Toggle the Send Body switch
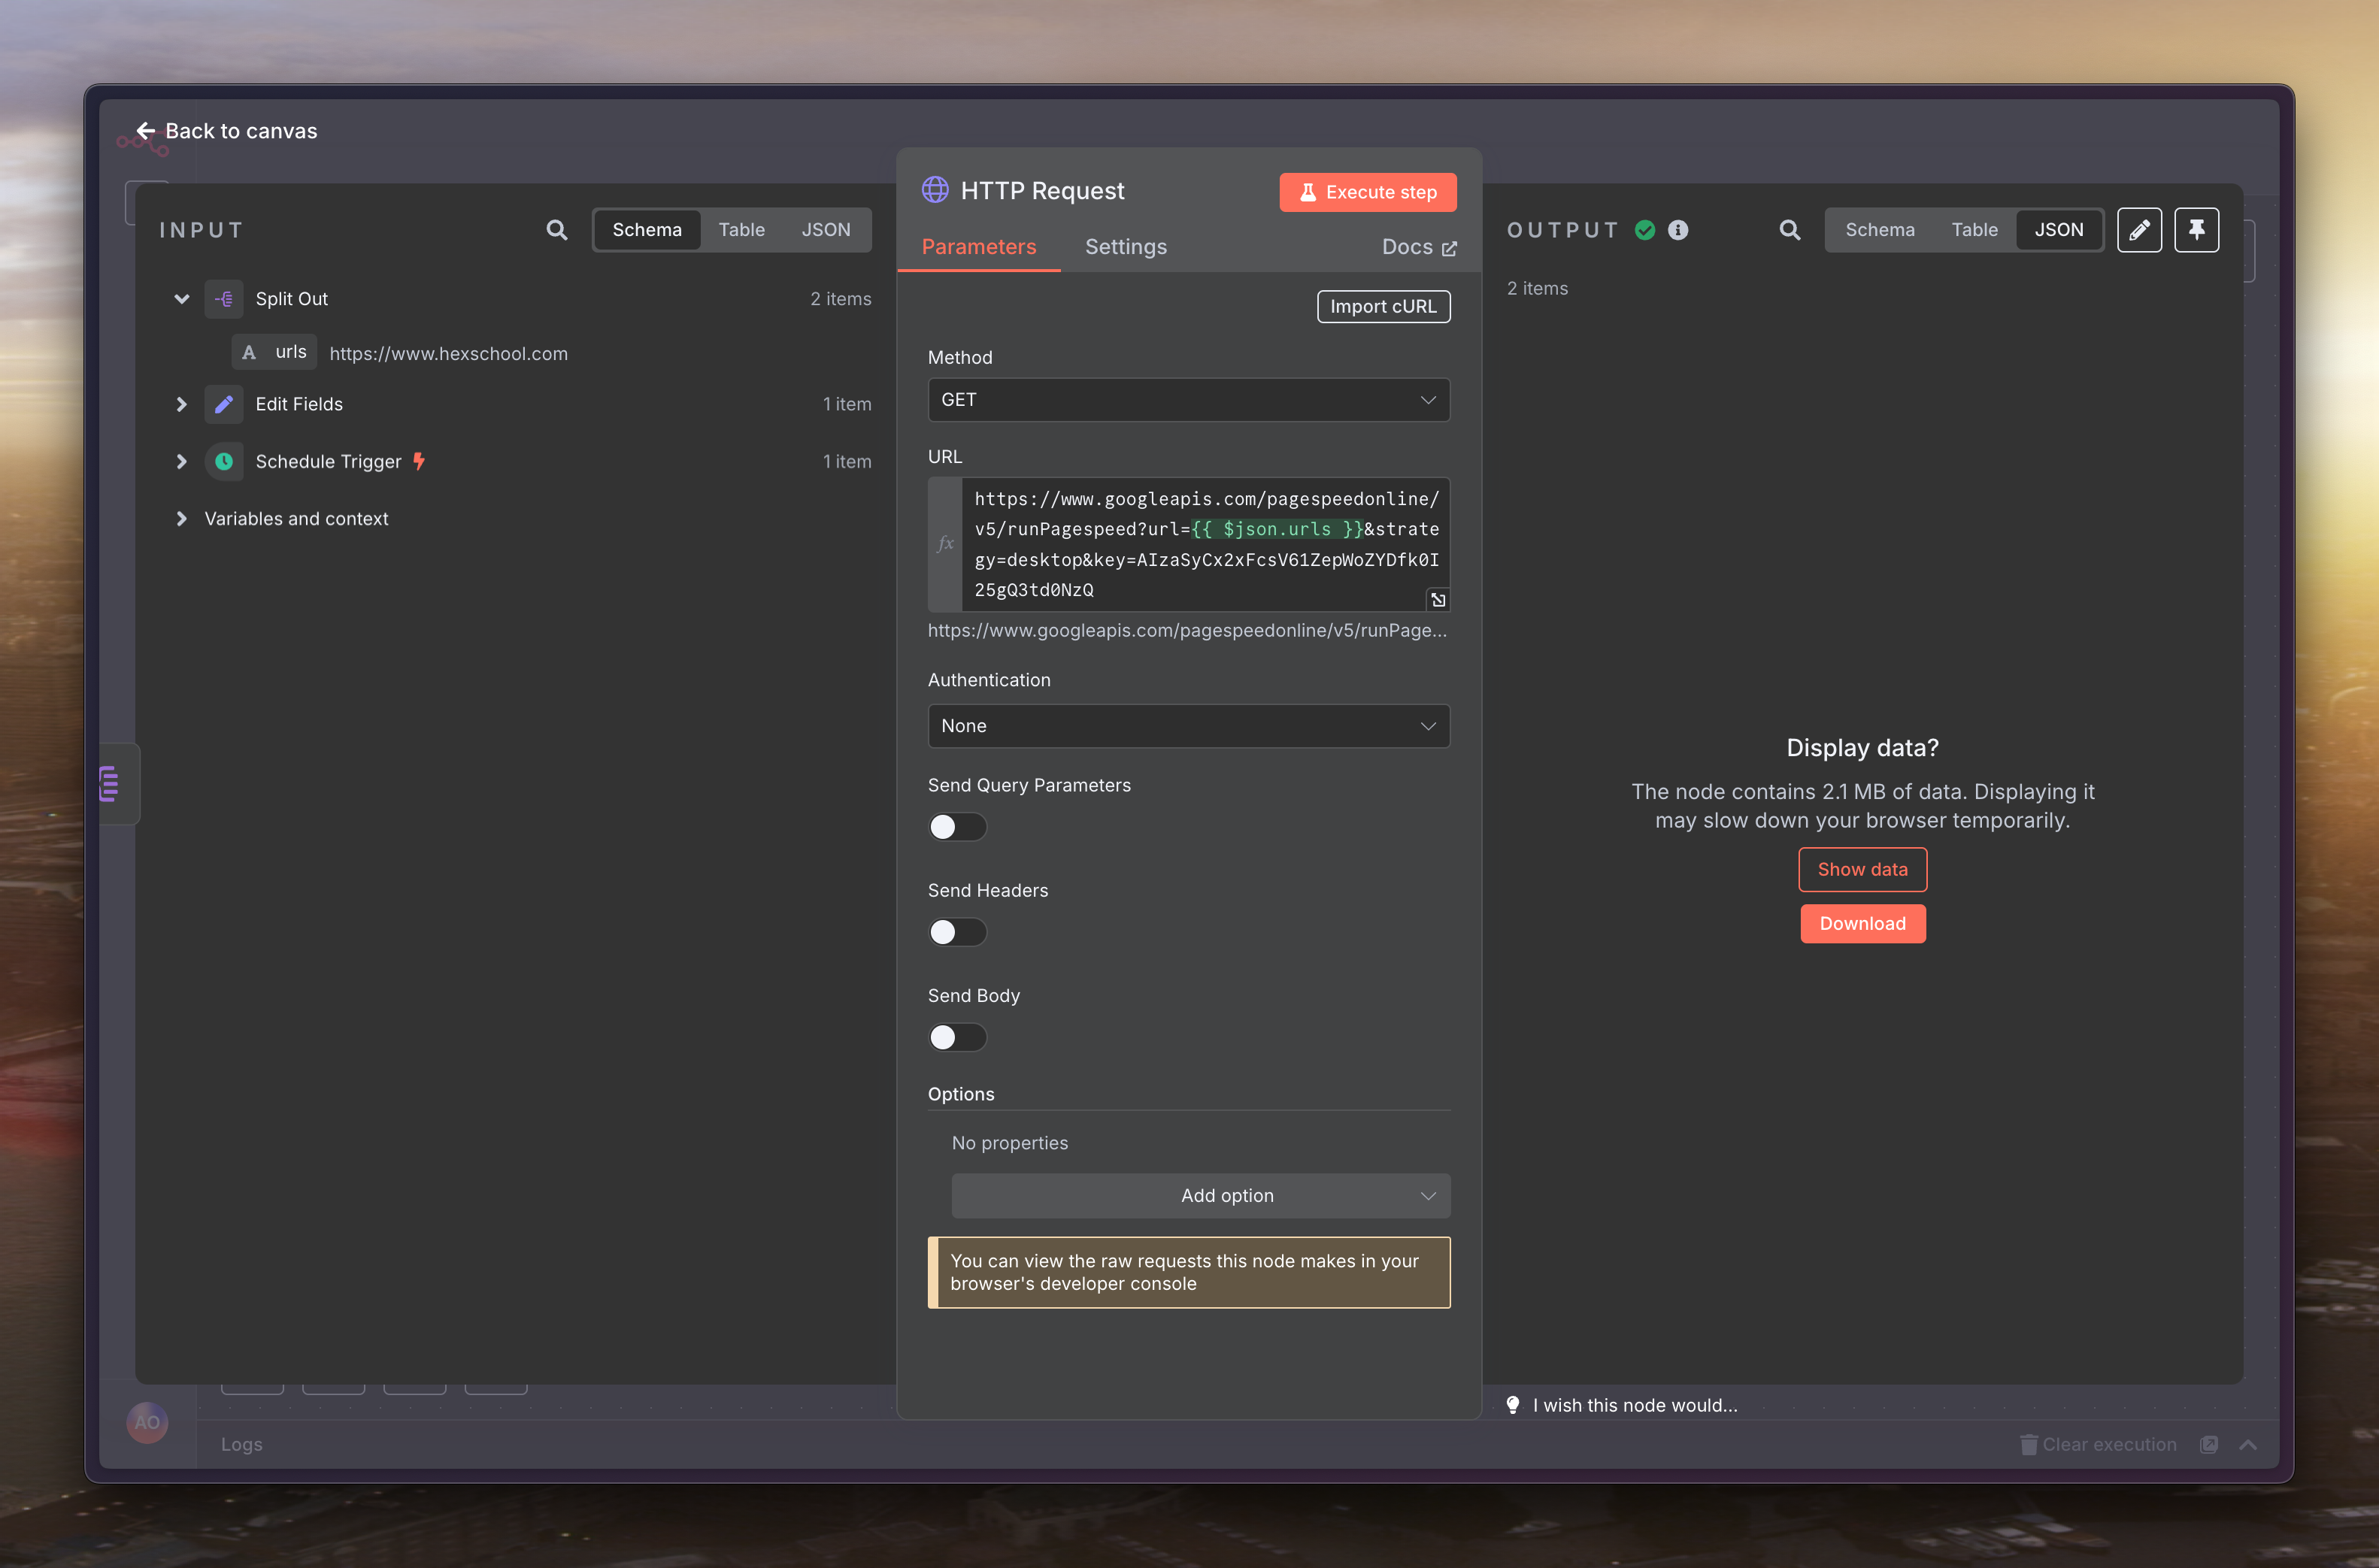Image resolution: width=2379 pixels, height=1568 pixels. point(957,1037)
